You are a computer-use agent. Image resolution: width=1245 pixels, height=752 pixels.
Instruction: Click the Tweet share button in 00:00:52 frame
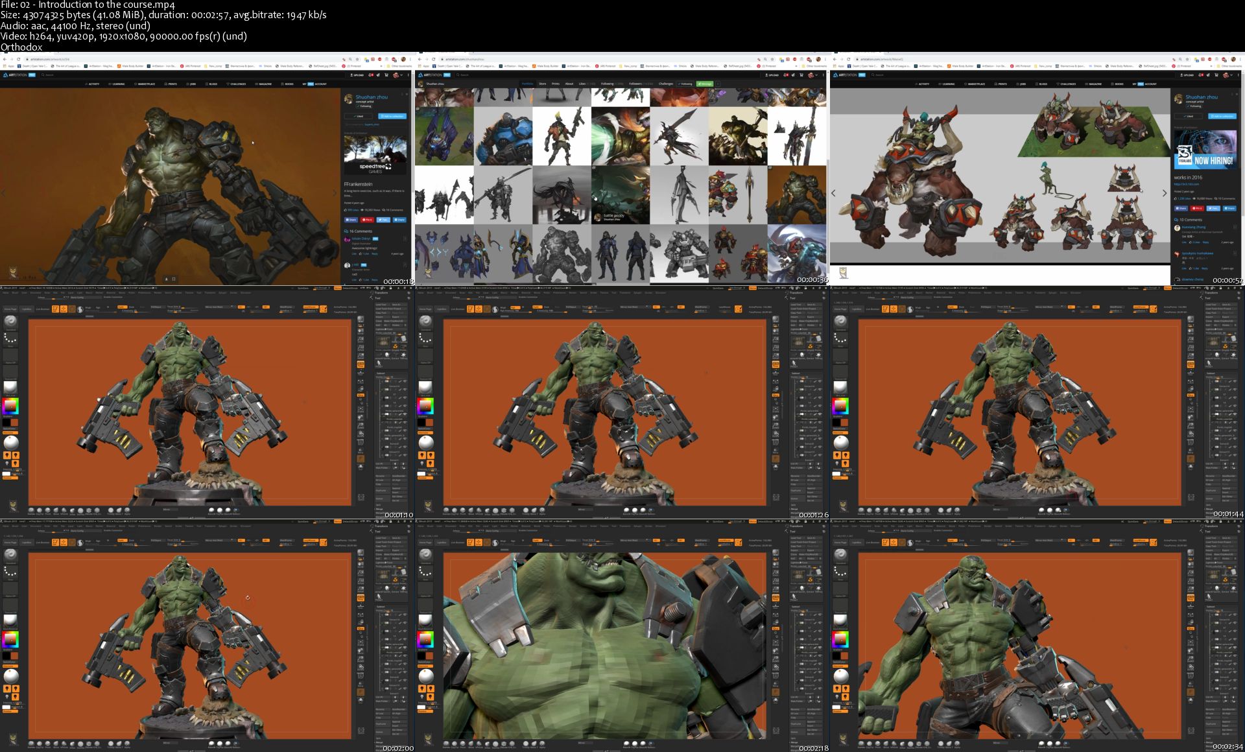(1213, 208)
